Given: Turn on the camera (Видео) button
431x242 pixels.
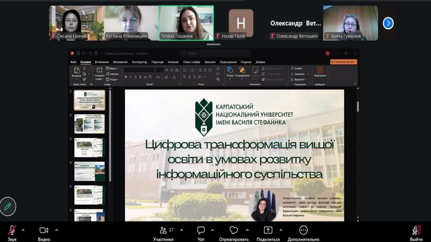Looking at the screenshot, I should coord(44,230).
